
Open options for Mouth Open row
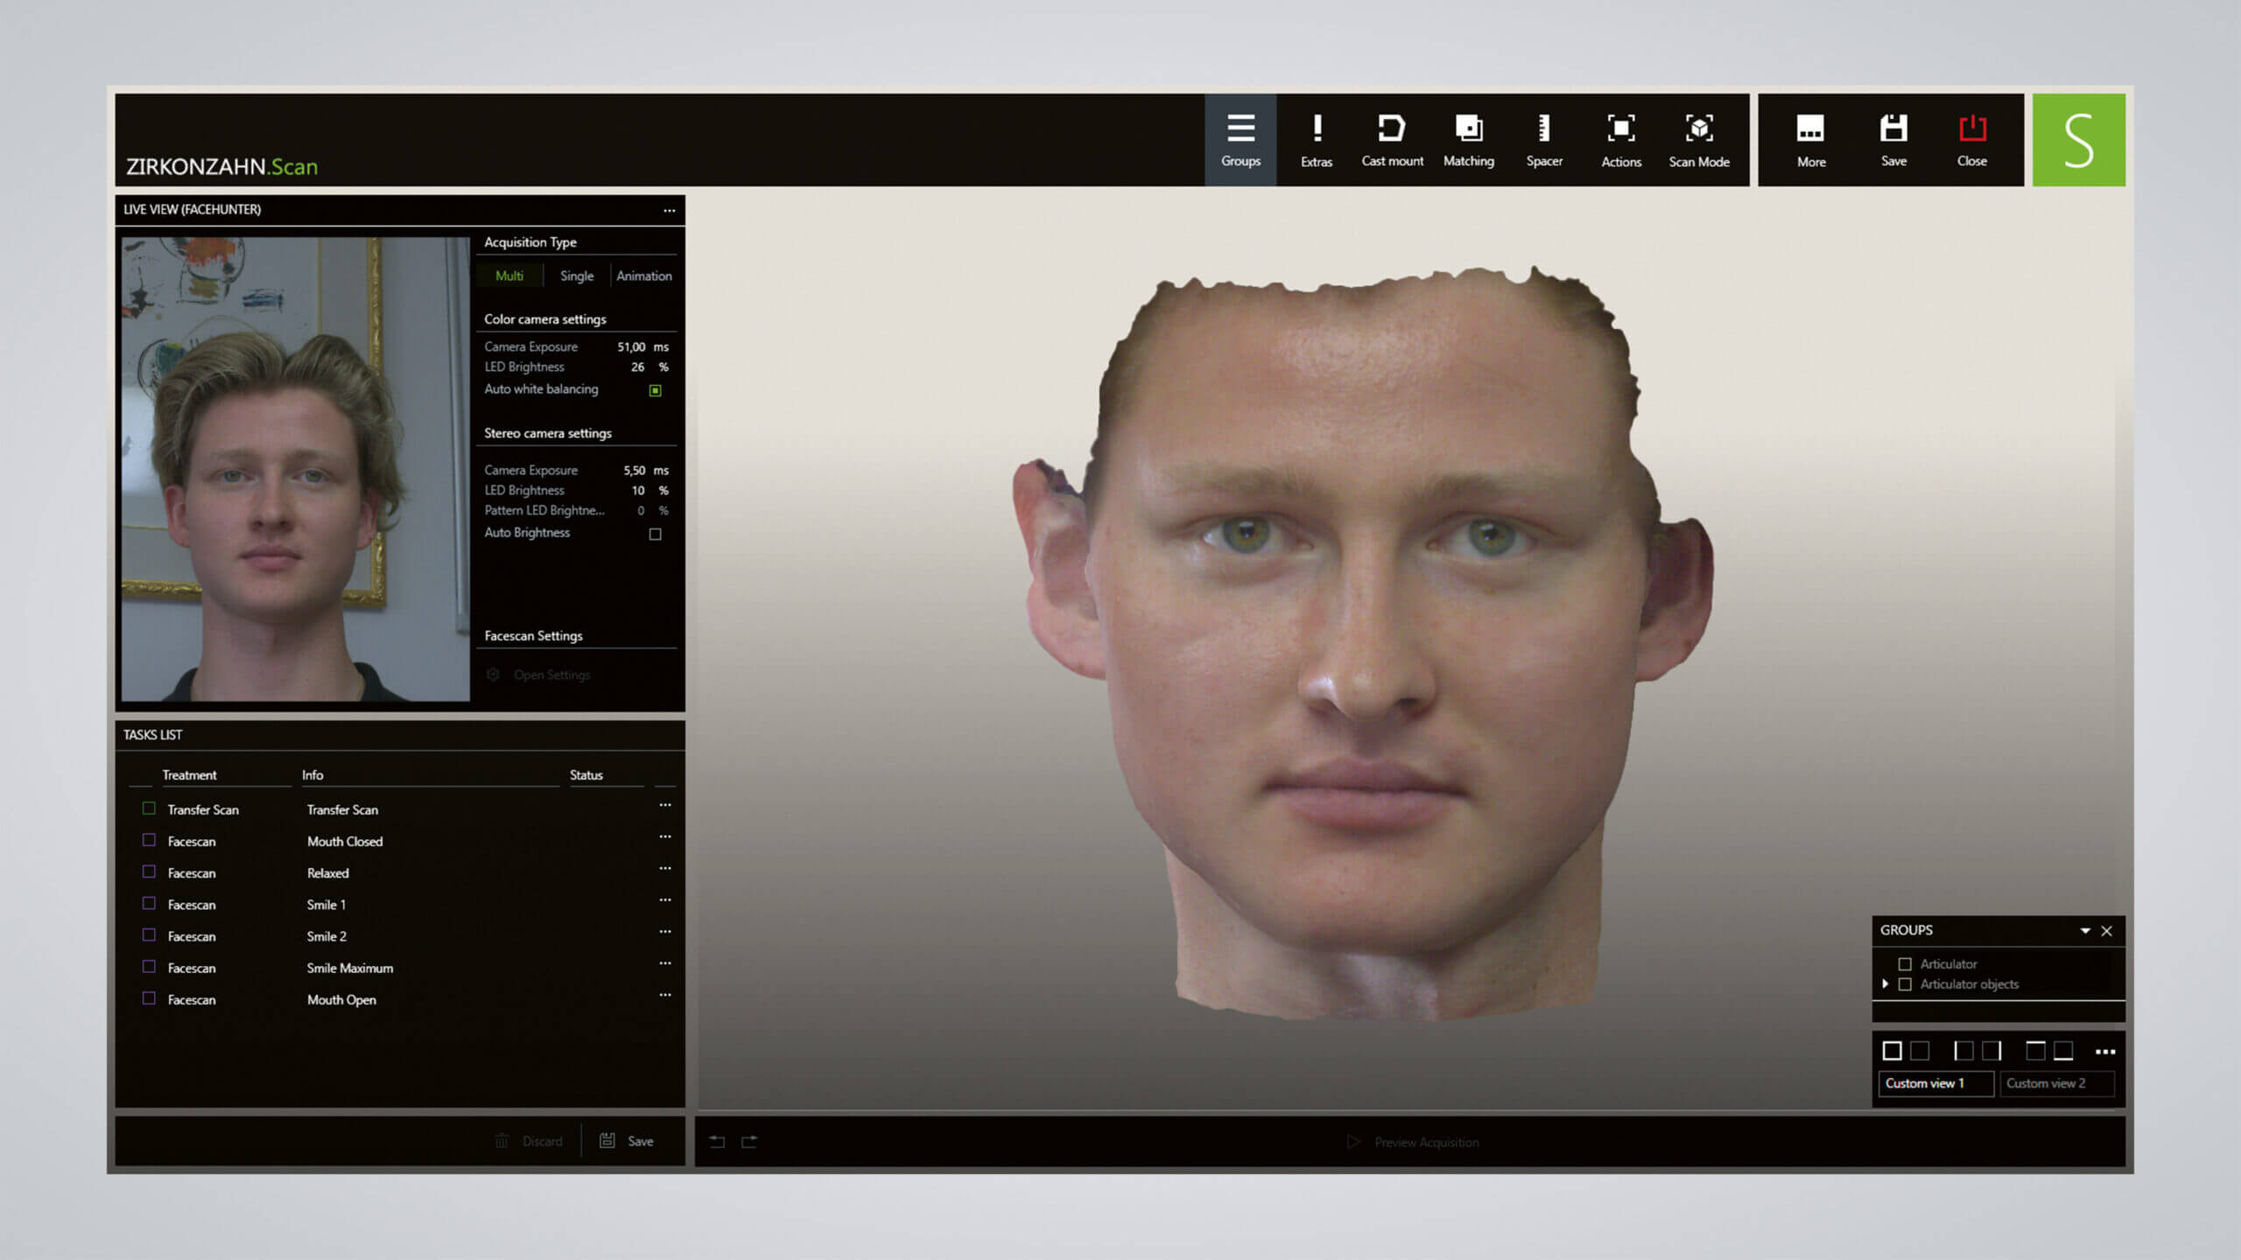[x=665, y=995]
